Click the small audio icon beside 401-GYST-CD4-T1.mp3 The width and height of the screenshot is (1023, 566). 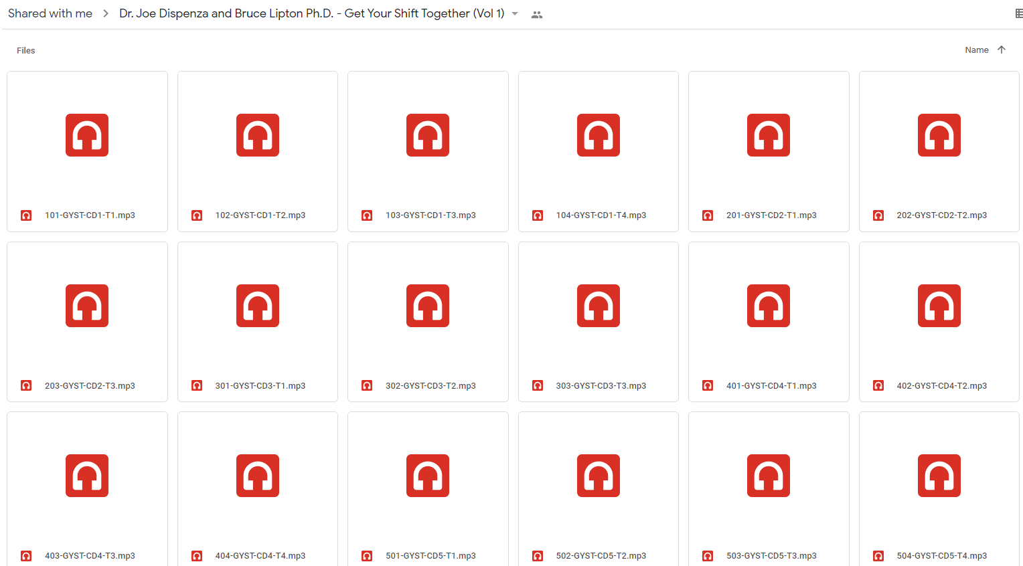tap(708, 385)
